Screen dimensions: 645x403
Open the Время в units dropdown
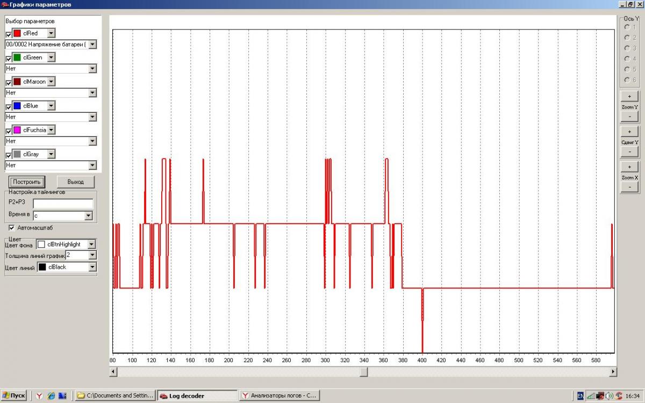tap(89, 216)
